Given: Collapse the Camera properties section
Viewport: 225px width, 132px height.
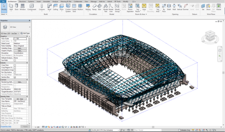Looking at the screenshot, I should (x=27, y=79).
